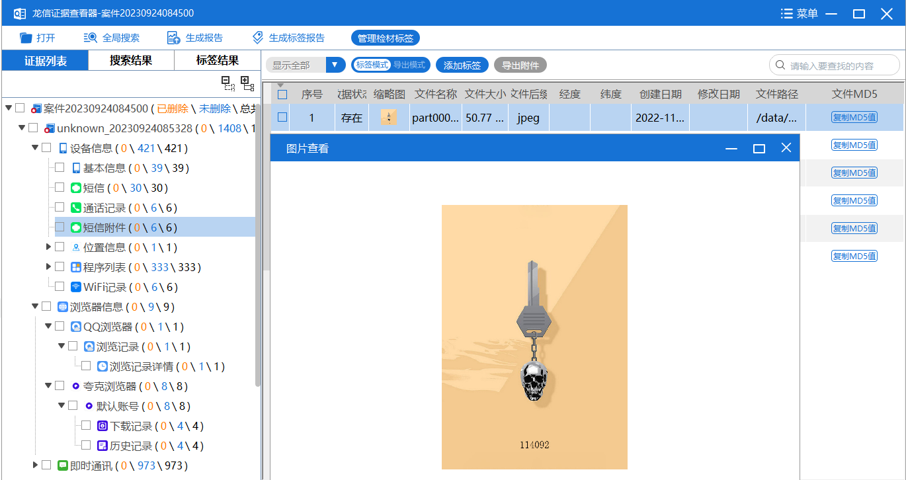Click the generate tag report icon
906x480 pixels.
258,38
